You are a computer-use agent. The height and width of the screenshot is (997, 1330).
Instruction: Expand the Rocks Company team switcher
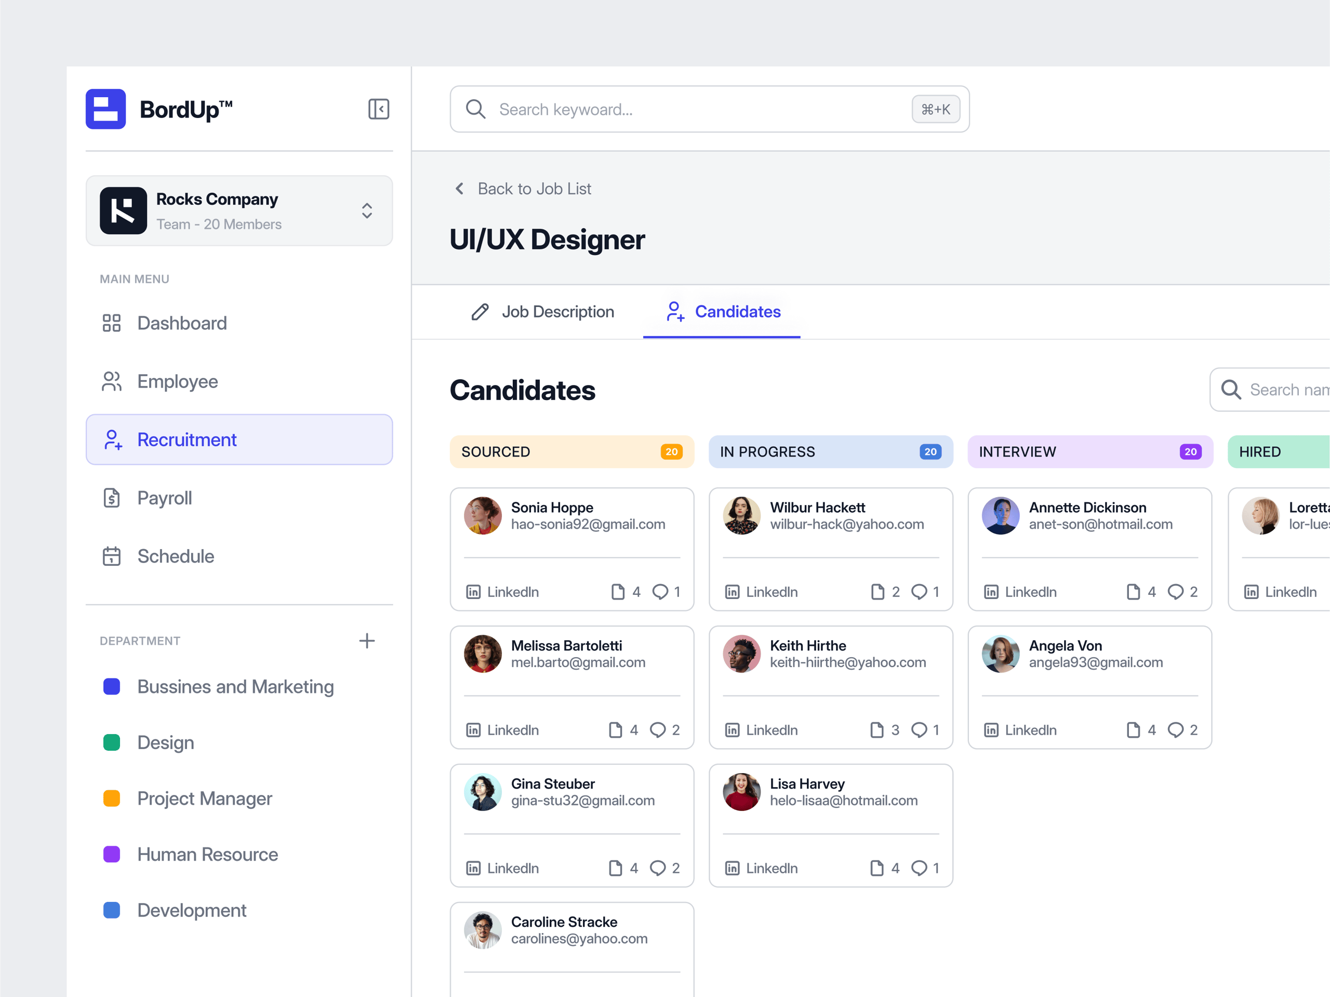[366, 210]
